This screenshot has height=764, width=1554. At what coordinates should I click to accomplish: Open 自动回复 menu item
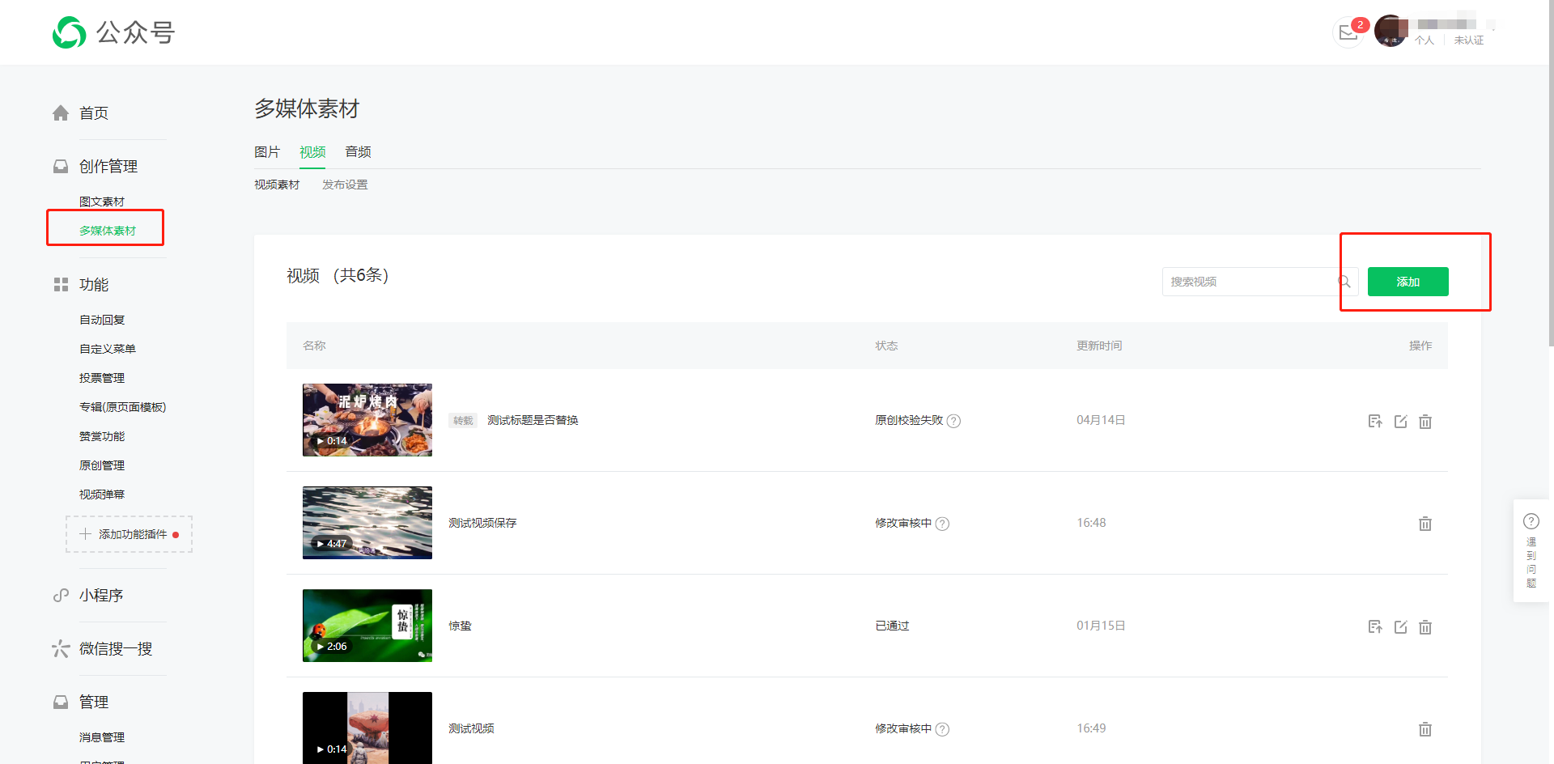(102, 320)
